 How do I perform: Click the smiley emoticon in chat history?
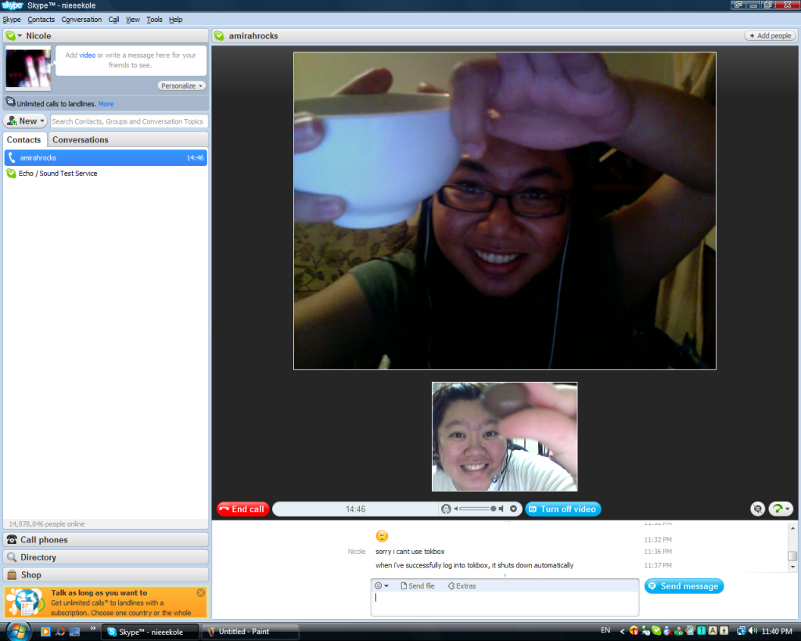(382, 535)
